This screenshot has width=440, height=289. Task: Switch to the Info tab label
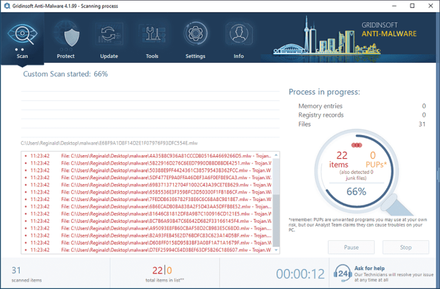click(x=239, y=56)
